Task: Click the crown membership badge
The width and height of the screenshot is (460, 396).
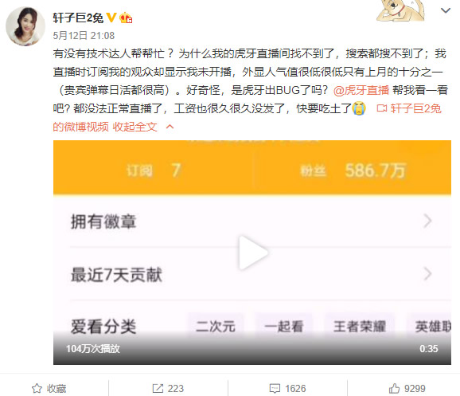Action: [126, 18]
